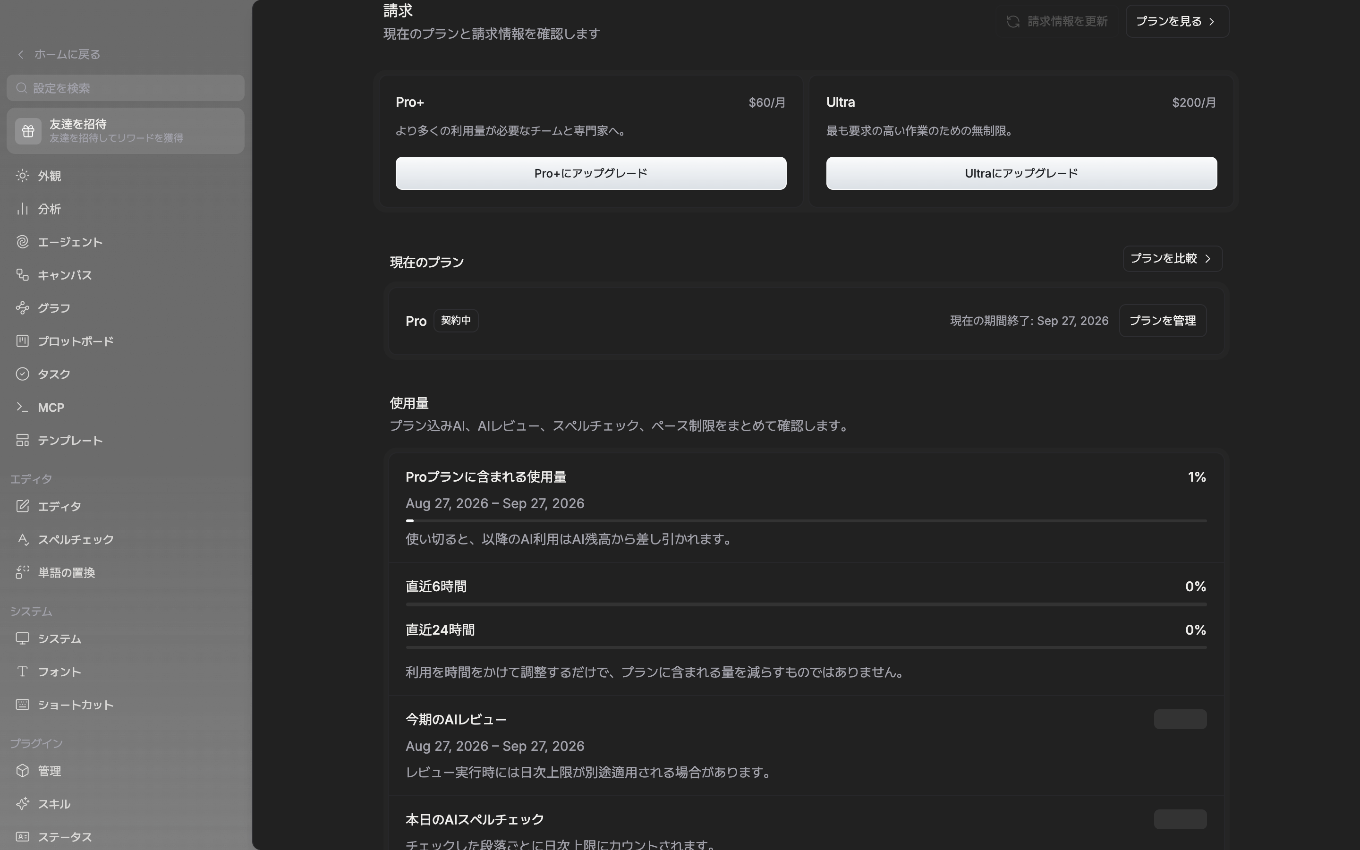This screenshot has height=850, width=1360.
Task: Click the graph nodes icon beside グラフ
Action: click(23, 308)
